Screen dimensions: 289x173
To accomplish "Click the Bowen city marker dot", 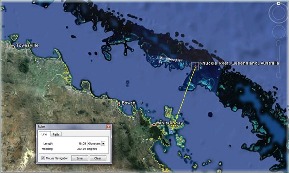I will click(119, 105).
